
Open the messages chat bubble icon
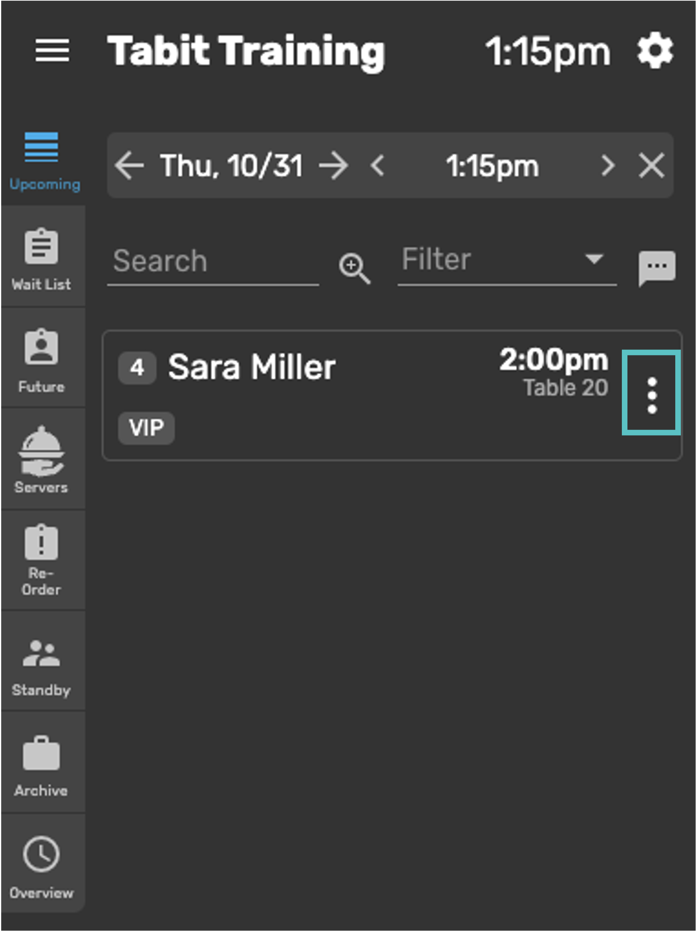pos(657,268)
